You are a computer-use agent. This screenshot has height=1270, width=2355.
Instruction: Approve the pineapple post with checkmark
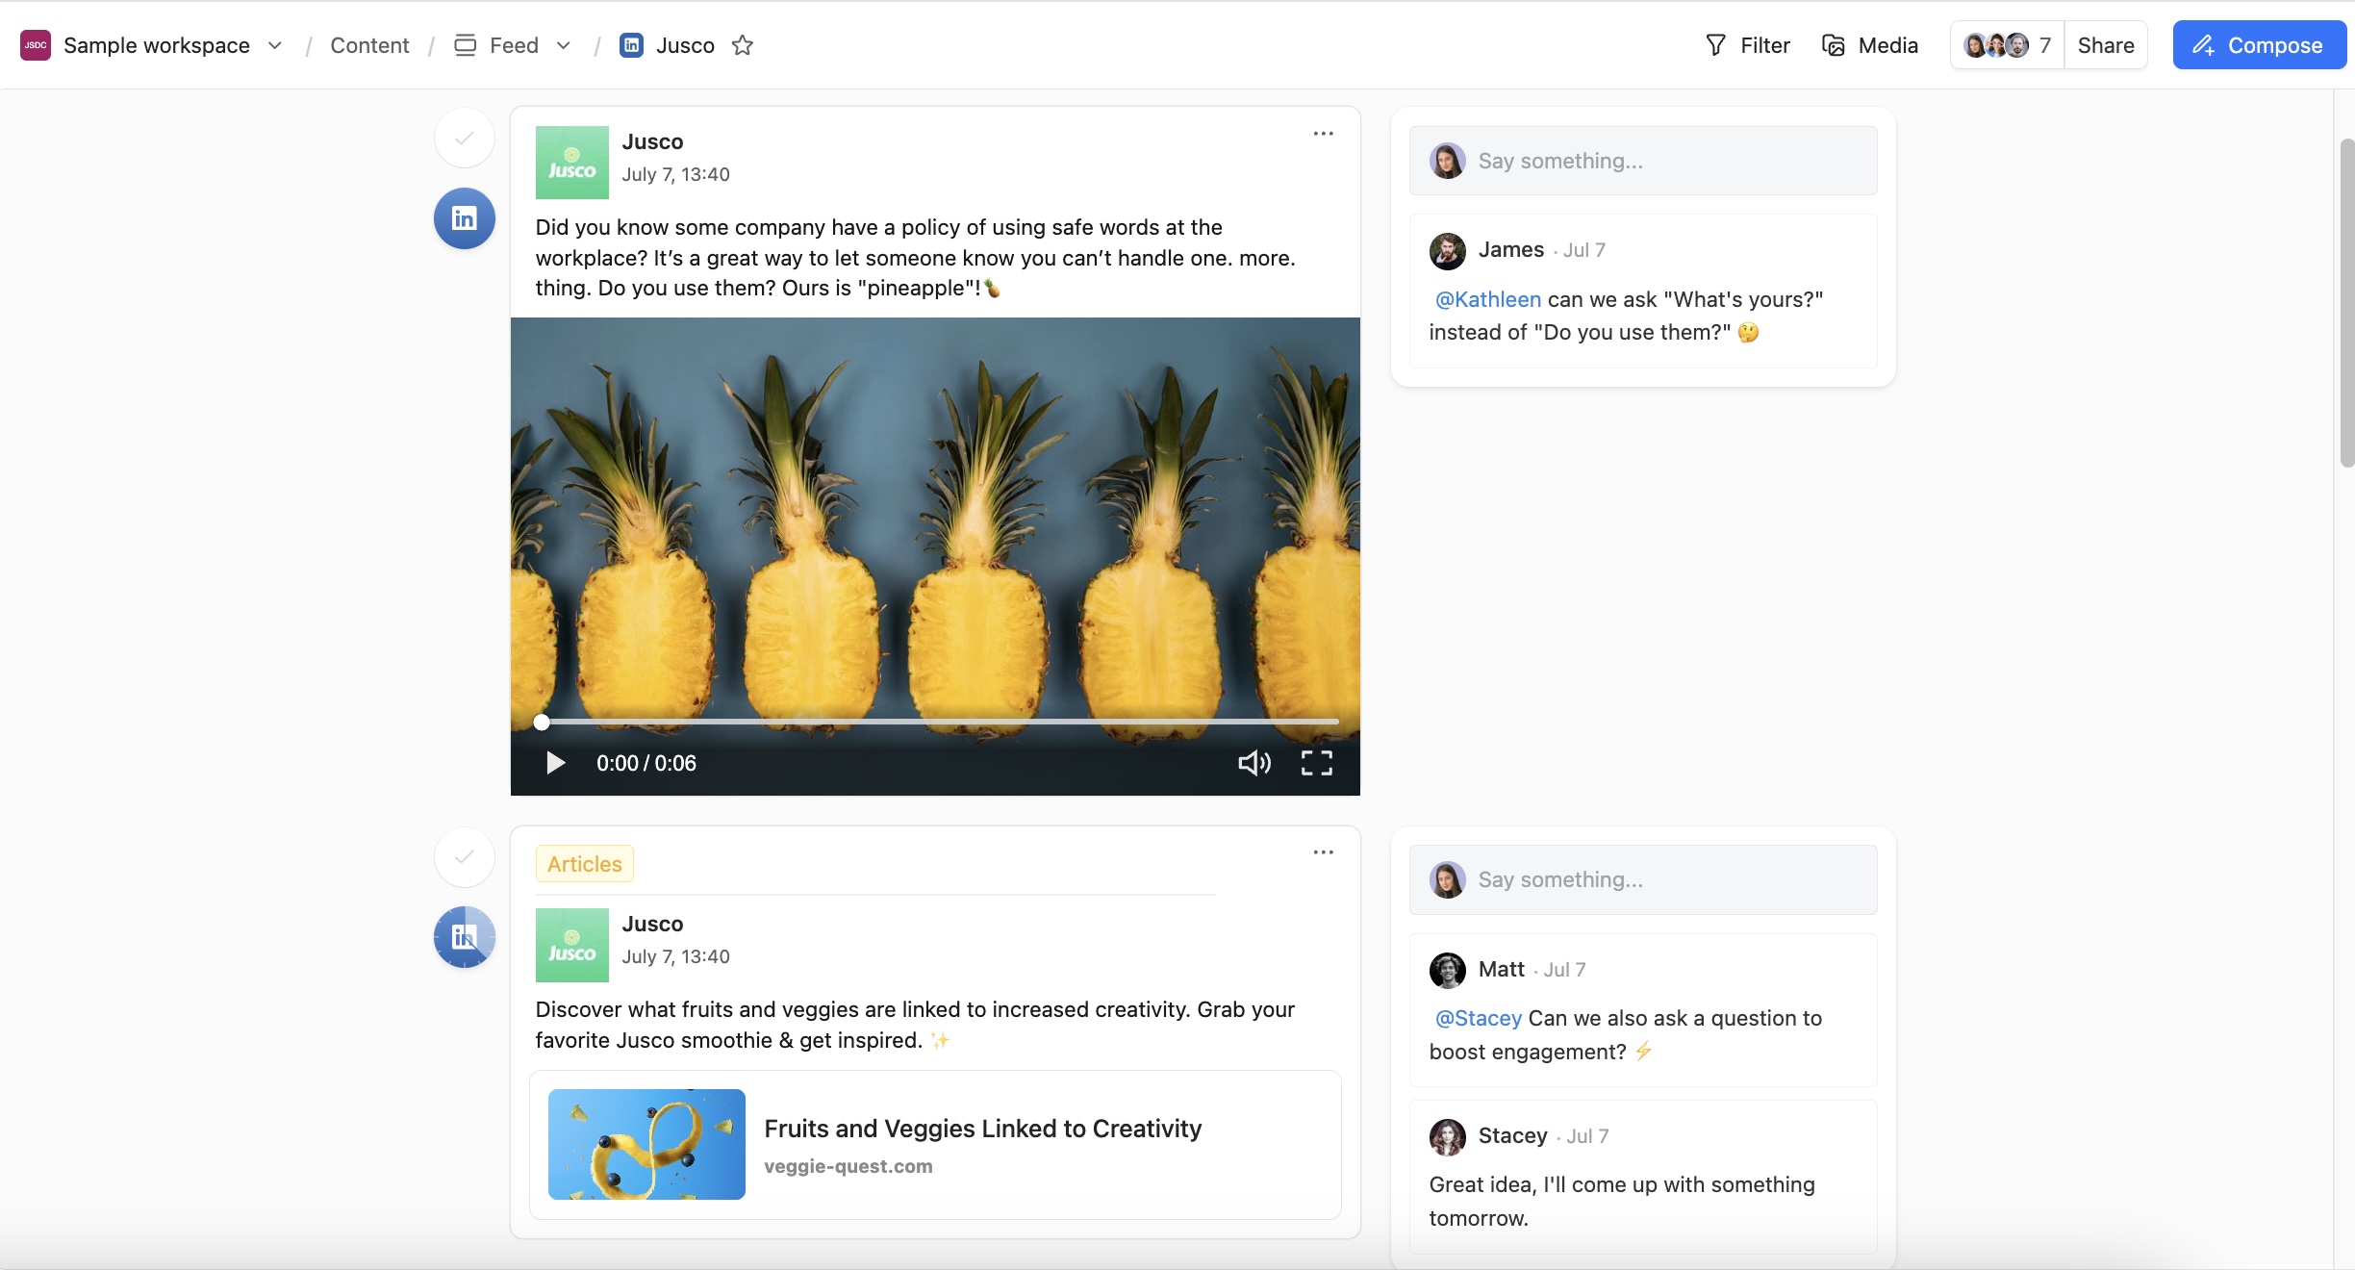pos(465,139)
